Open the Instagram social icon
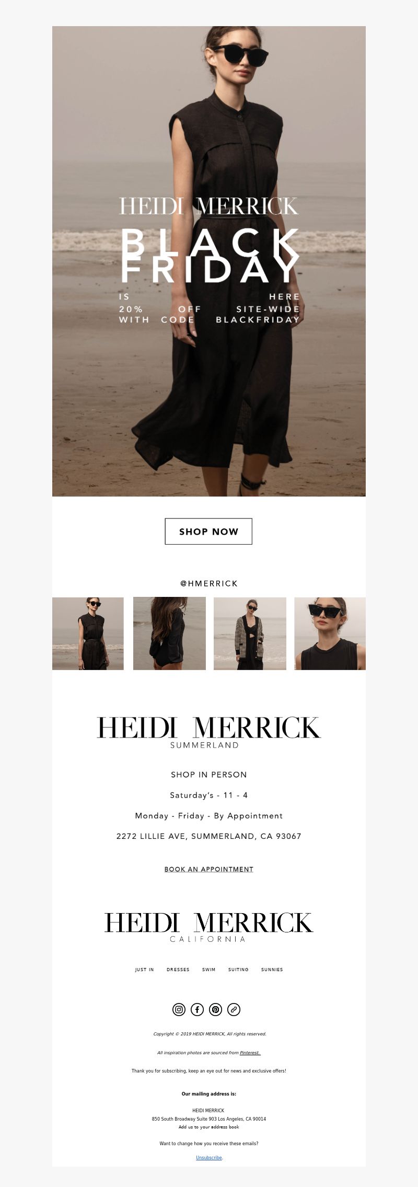418x1187 pixels. coord(179,1009)
